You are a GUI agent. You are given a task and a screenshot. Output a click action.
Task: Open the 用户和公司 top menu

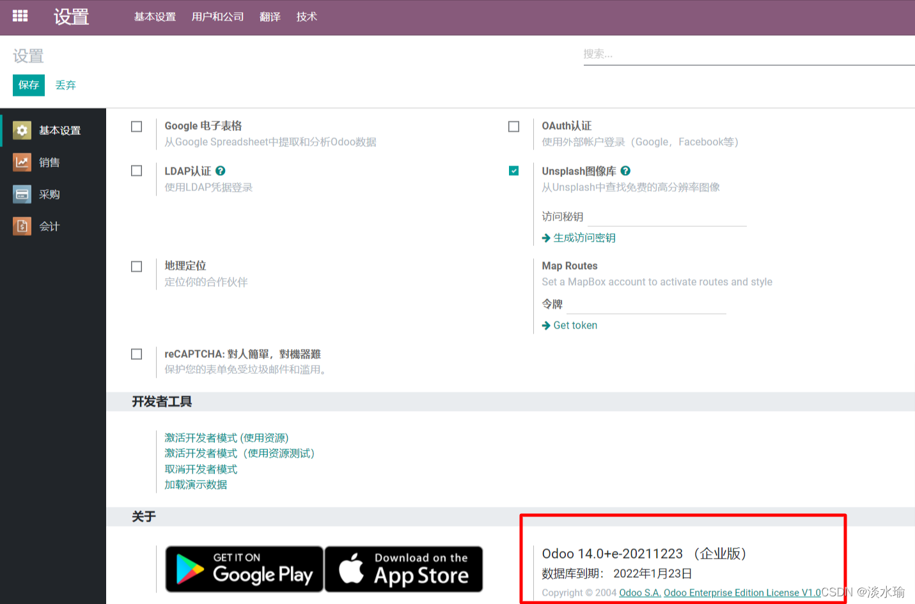click(217, 17)
